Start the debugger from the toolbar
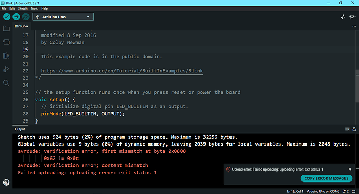 25,17
